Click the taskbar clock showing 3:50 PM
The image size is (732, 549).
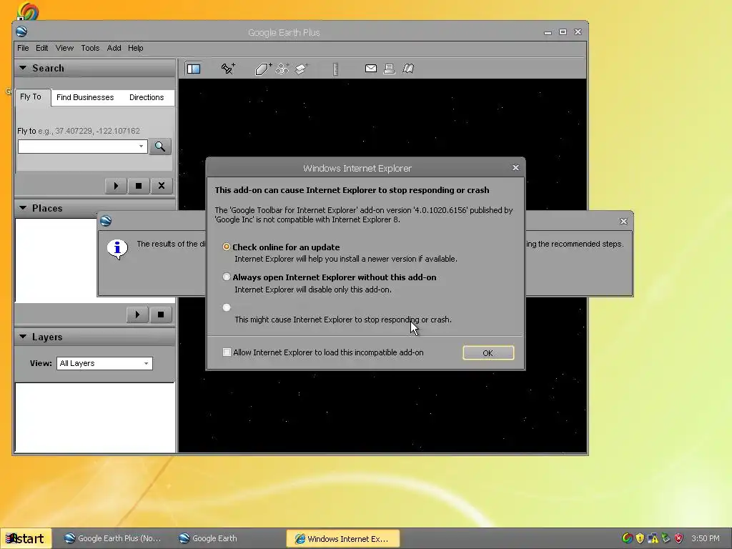(706, 538)
